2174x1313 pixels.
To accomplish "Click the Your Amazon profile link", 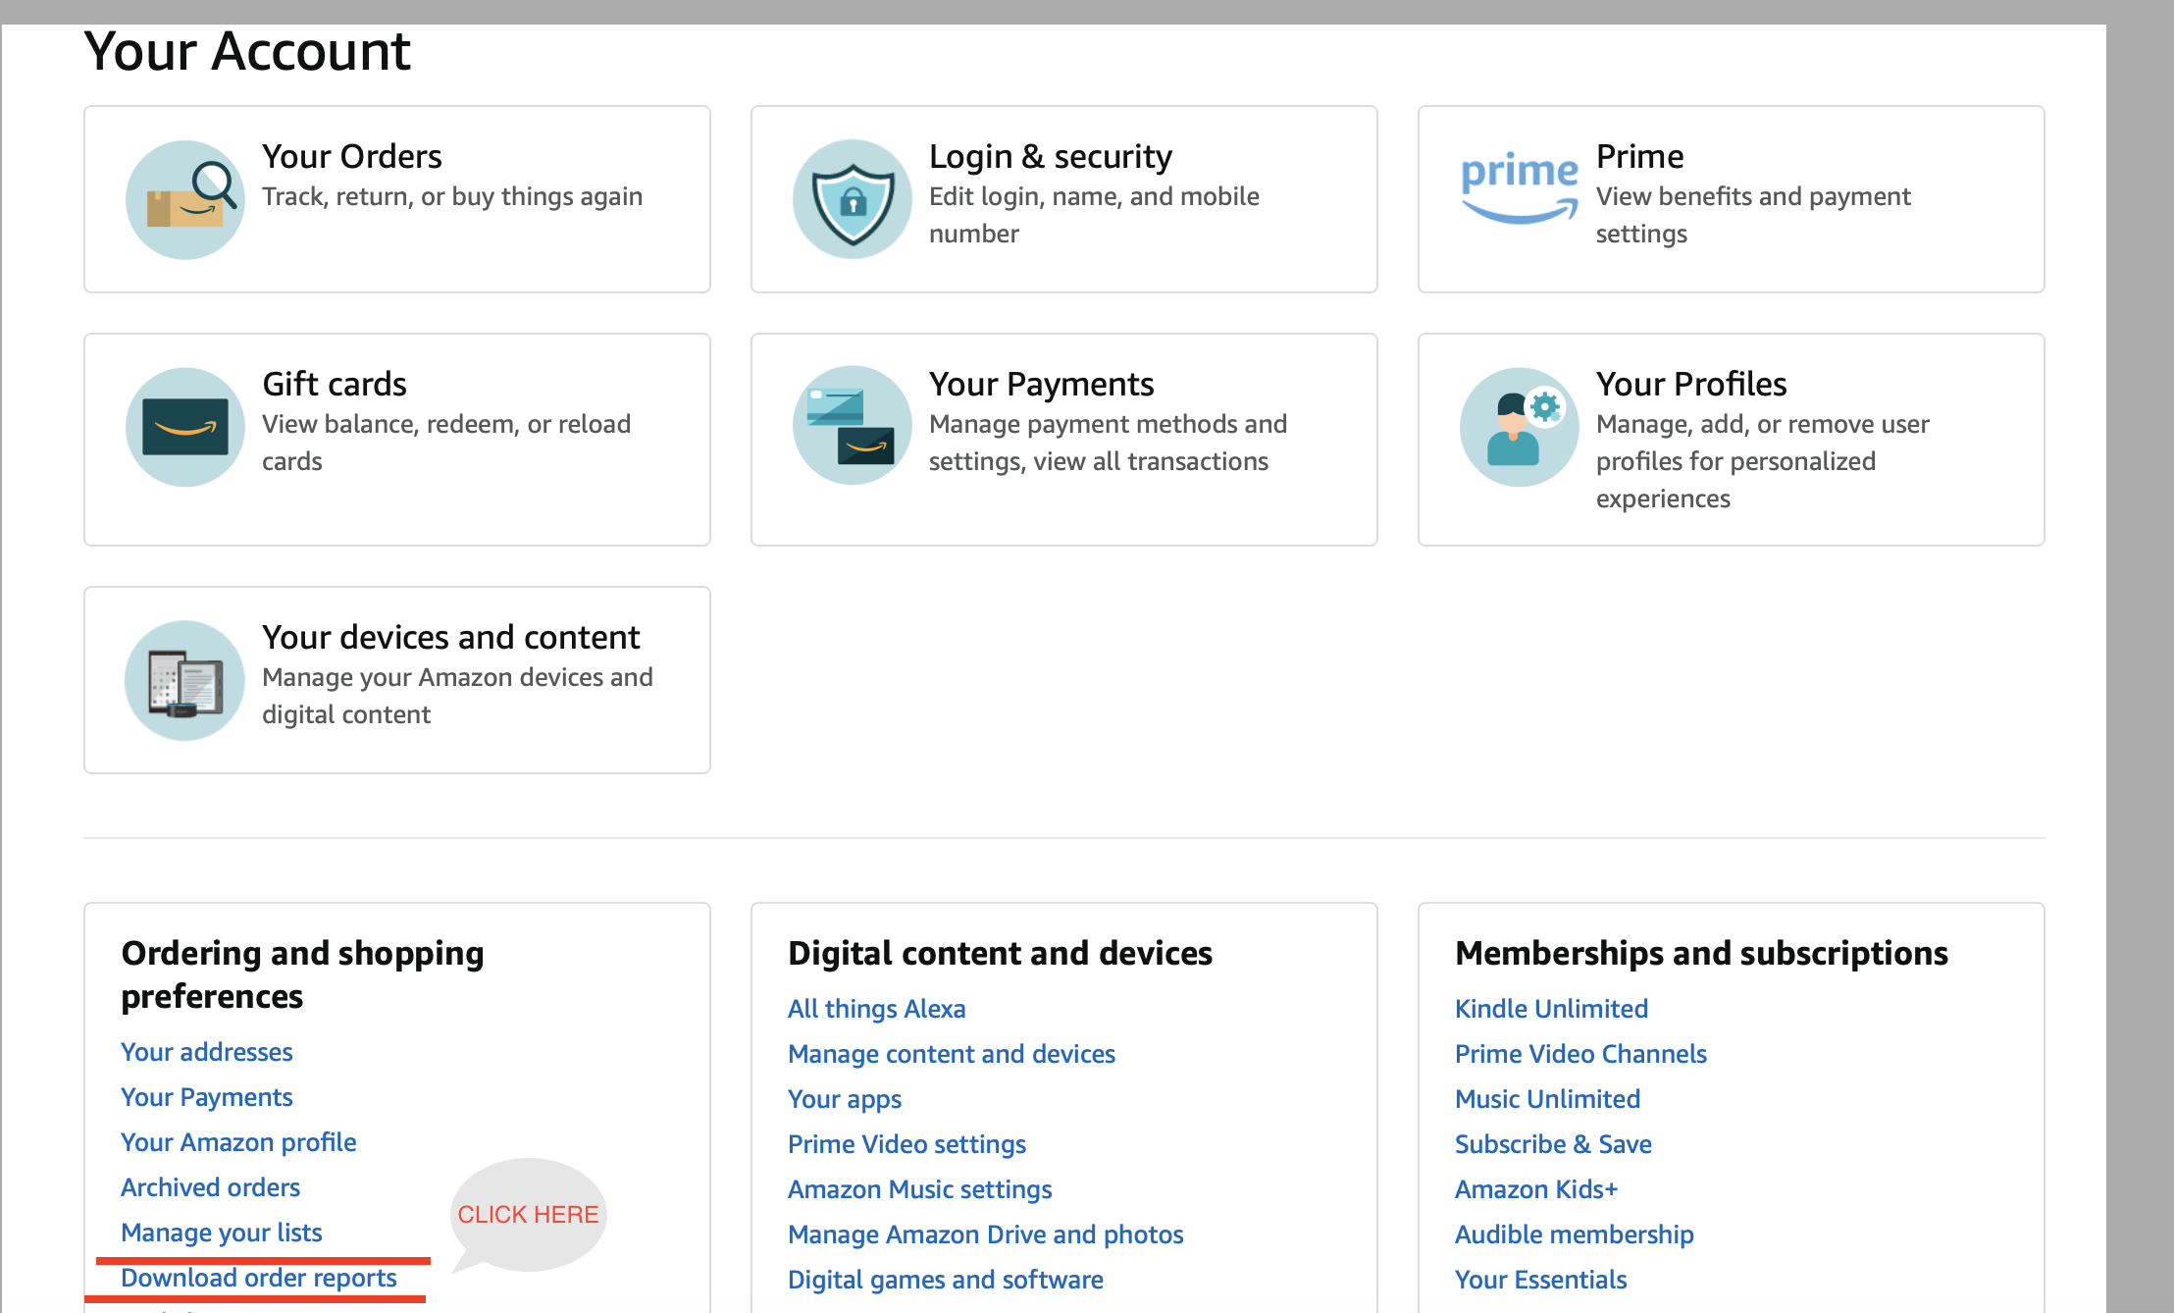I will (x=238, y=1142).
